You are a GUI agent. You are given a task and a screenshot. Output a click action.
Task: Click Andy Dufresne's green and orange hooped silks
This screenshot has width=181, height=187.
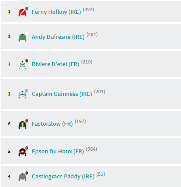click(x=23, y=37)
